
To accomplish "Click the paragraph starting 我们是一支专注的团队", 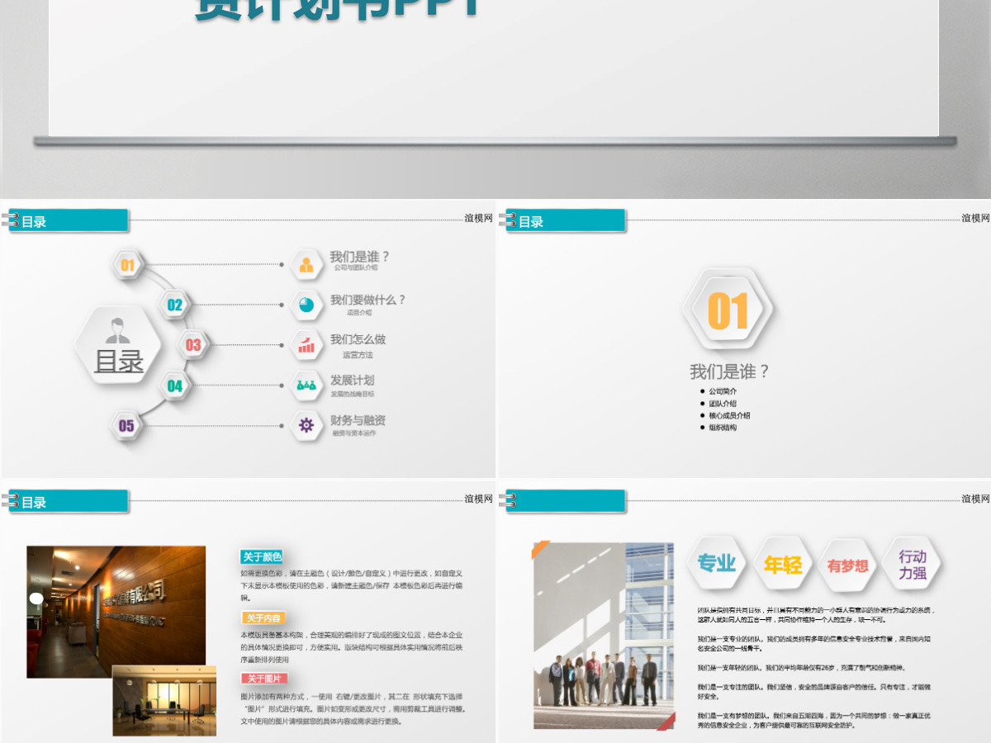I will point(814,691).
